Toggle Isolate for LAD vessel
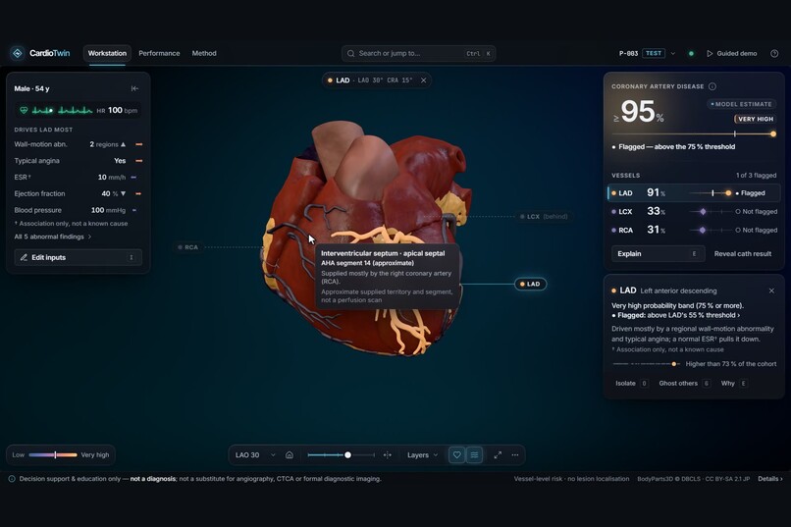 tap(631, 384)
